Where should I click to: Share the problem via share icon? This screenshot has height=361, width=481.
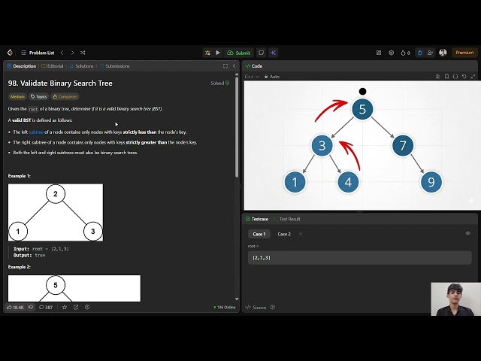tap(76, 308)
